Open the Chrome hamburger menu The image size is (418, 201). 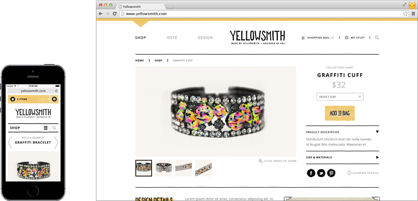coord(413,13)
